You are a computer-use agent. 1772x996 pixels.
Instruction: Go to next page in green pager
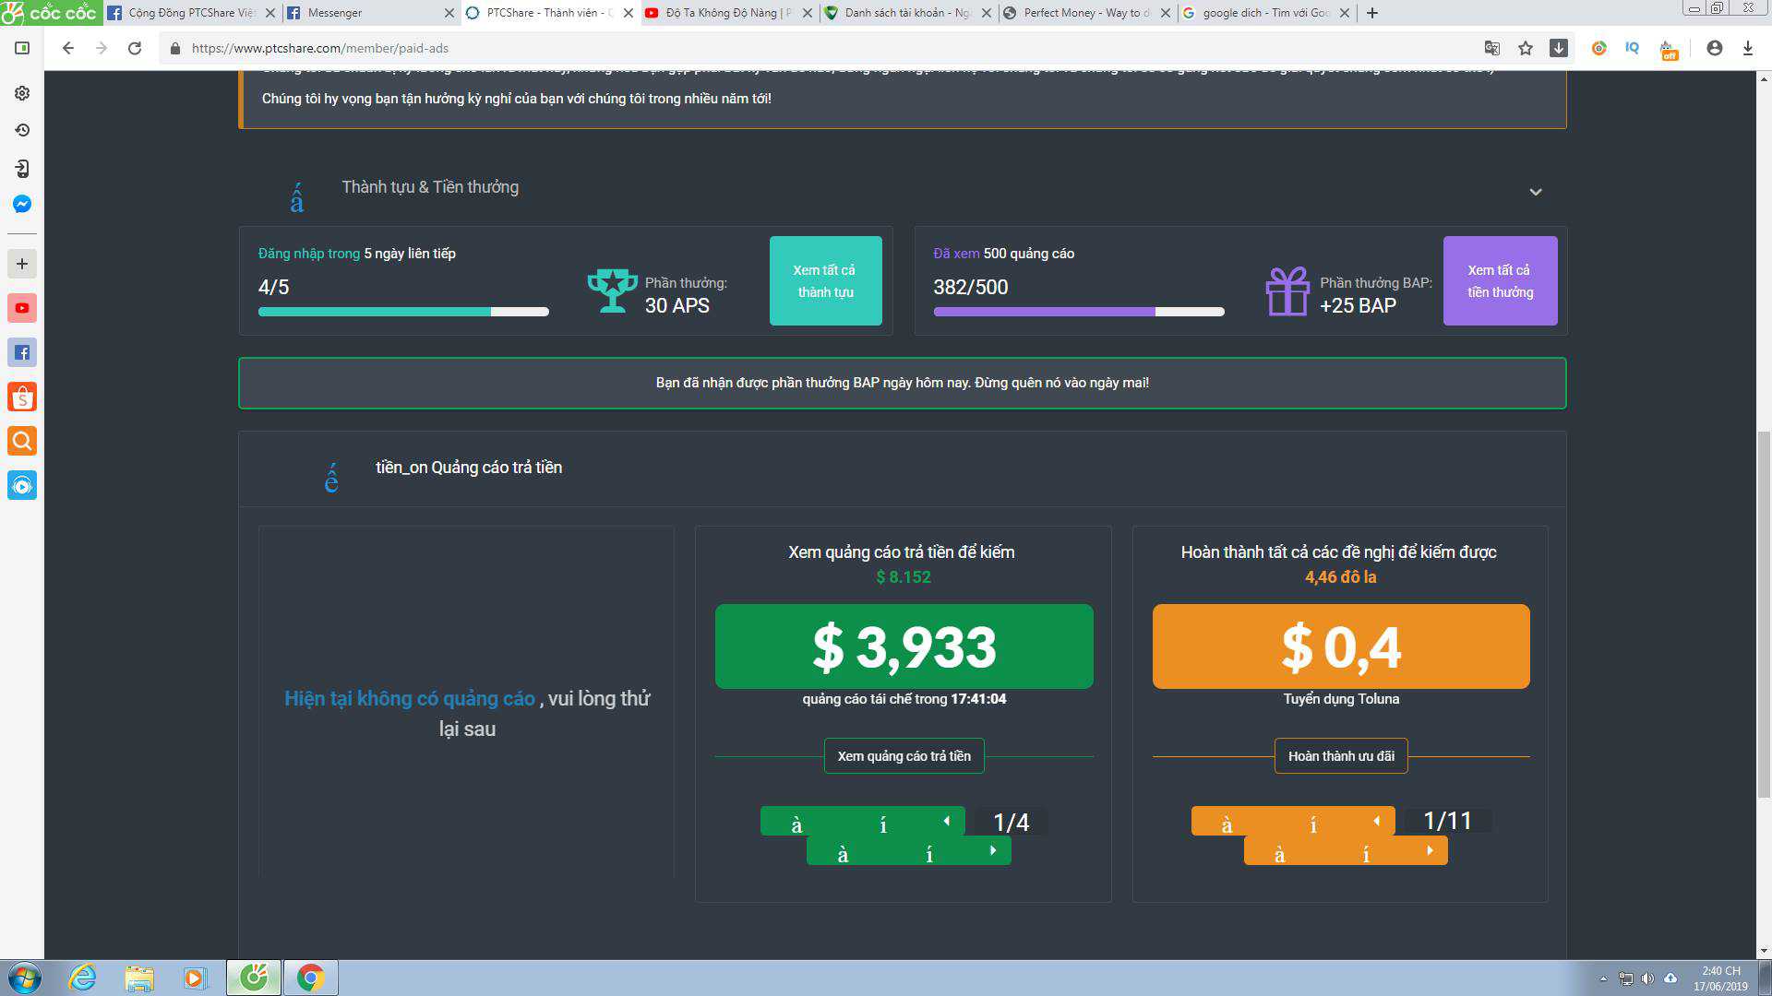point(909,850)
